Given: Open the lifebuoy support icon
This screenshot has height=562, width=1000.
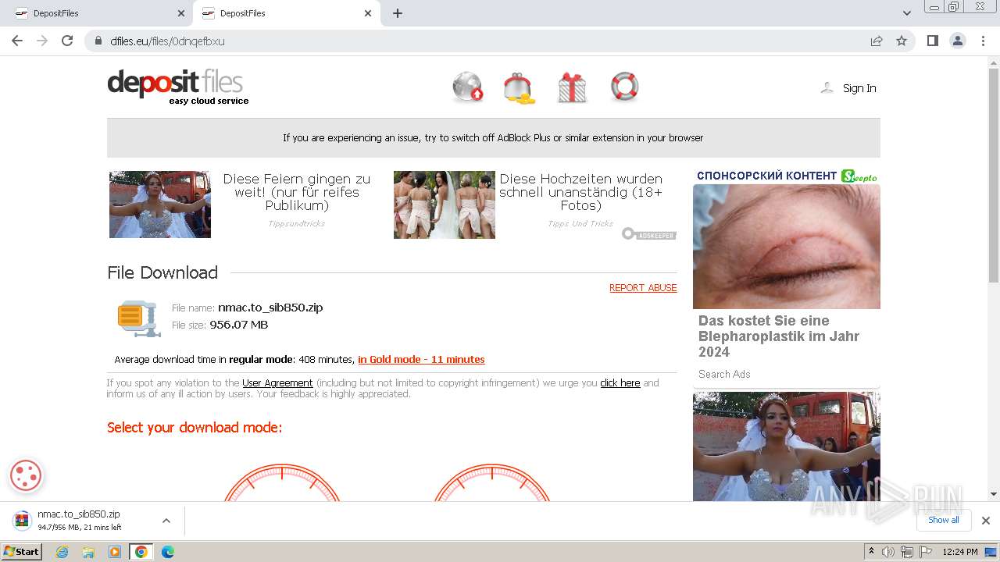Looking at the screenshot, I should 624,87.
